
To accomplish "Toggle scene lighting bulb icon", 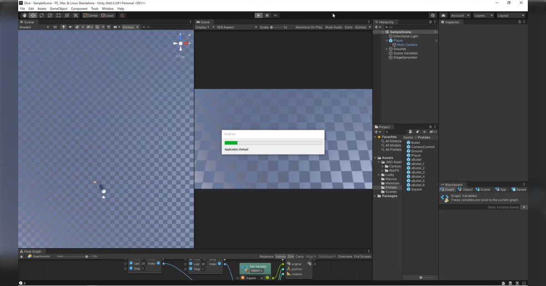I will tap(63, 27).
